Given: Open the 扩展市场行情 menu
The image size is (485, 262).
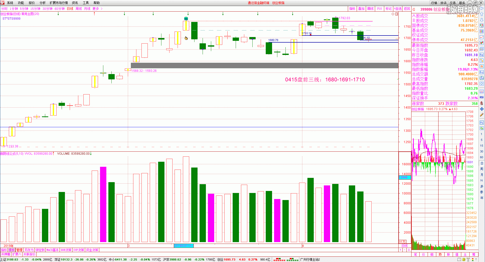Looking at the screenshot, I should click(59, 3).
